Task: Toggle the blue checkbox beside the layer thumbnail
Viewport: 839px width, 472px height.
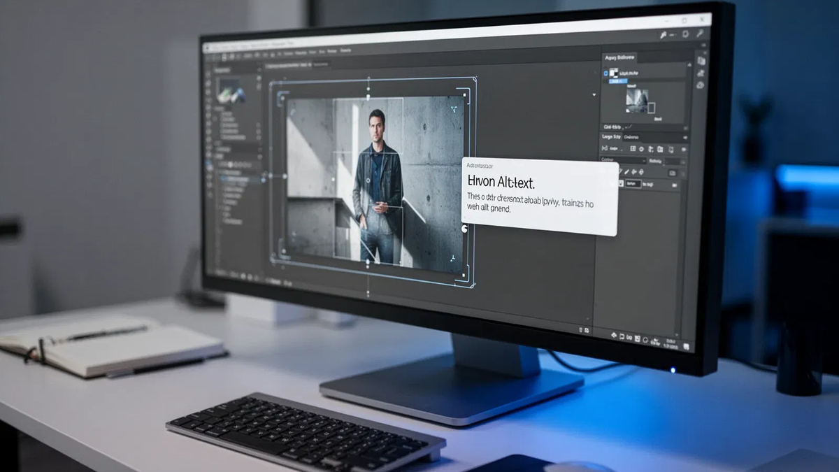Action: coord(606,73)
